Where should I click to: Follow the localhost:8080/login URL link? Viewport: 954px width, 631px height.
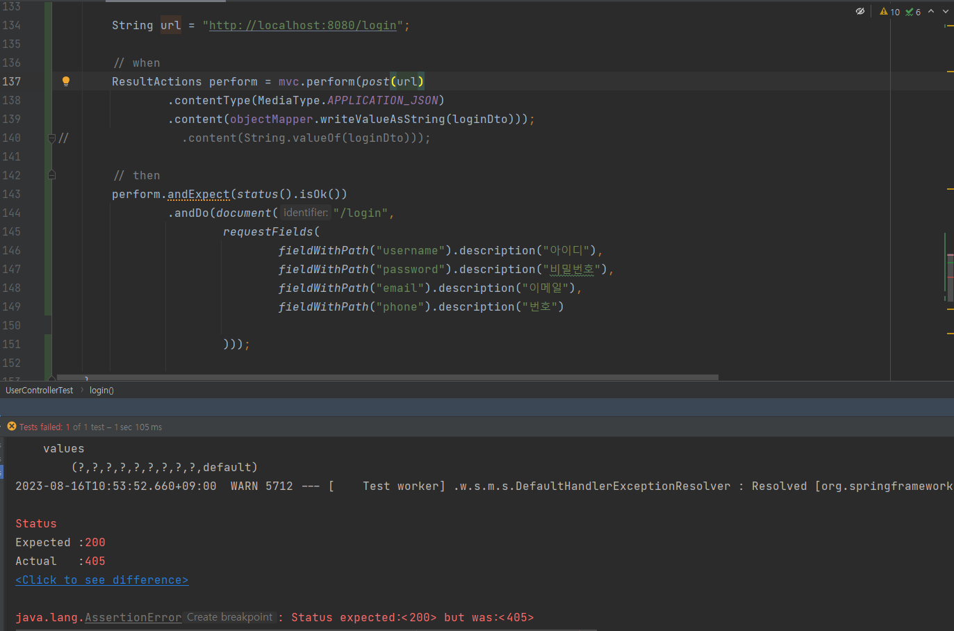pos(303,26)
